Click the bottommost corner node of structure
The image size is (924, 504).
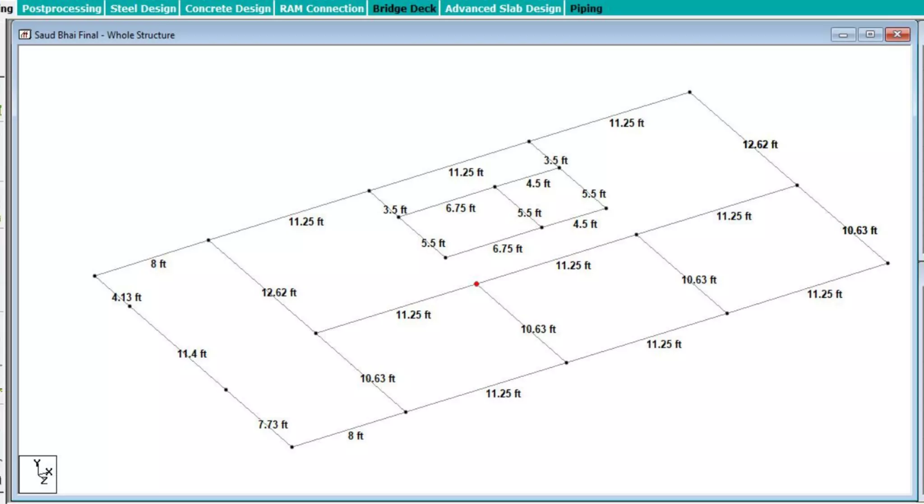(292, 447)
